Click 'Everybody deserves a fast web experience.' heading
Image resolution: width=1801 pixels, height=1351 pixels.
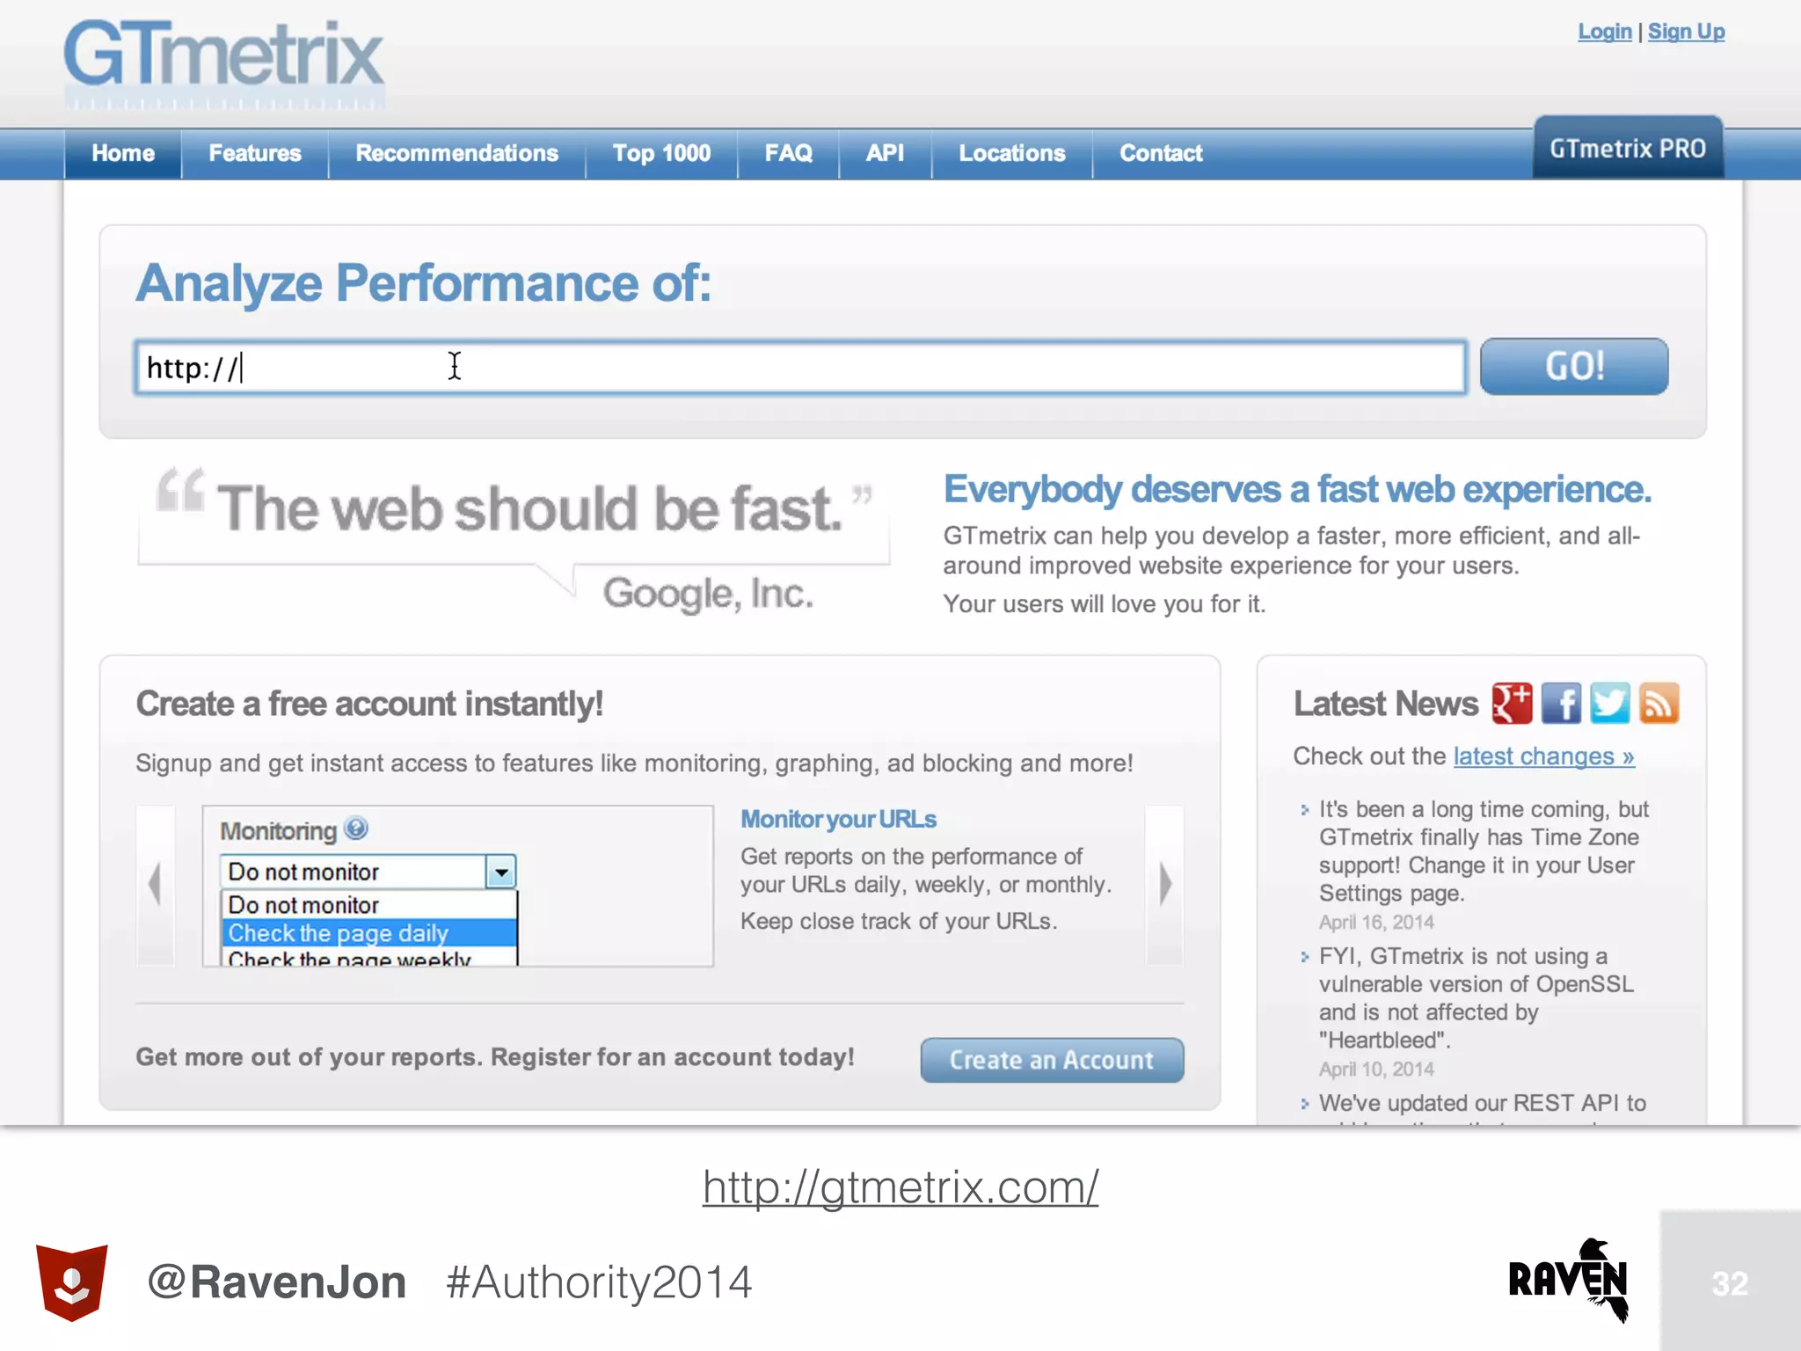coord(1297,489)
